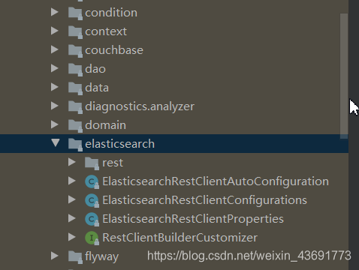
Task: Select the domain package name
Action: pos(106,125)
